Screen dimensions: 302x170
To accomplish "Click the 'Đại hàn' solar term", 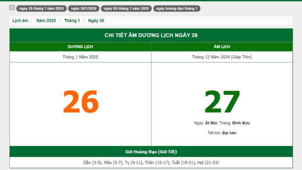I will [229, 133].
